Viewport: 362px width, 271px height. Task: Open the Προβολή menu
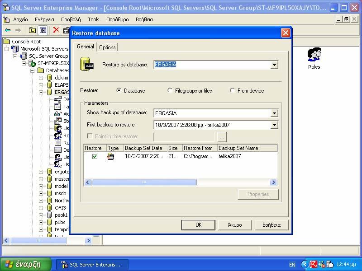point(71,19)
